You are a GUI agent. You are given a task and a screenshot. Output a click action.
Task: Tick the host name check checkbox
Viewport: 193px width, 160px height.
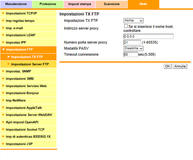(126, 26)
